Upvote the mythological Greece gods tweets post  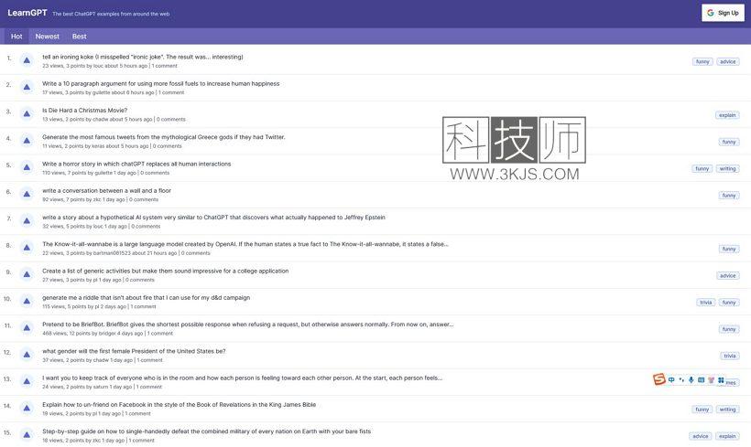(x=27, y=141)
